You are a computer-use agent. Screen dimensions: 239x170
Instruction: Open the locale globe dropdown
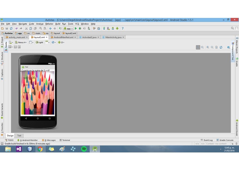coord(54,42)
